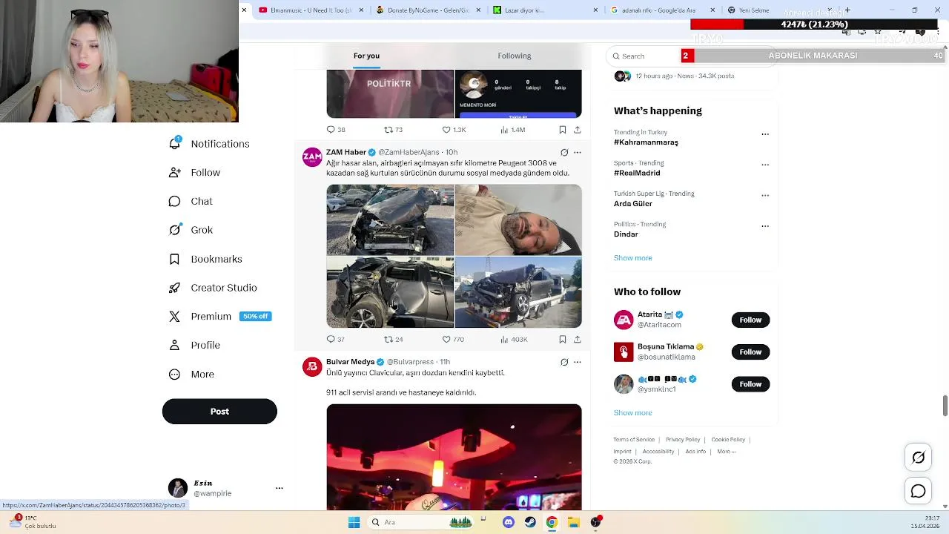Open Terms of Service link
949x534 pixels.
point(634,440)
